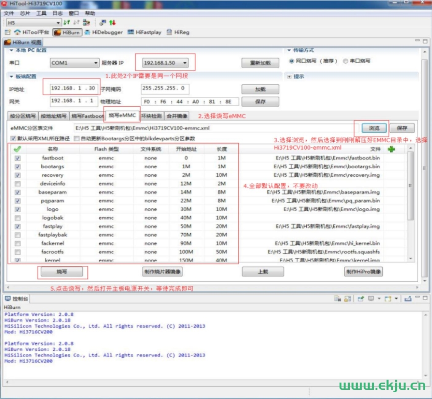Click the green connect icon beside H5 dropdown
This screenshot has width=432, height=399.
(67, 23)
